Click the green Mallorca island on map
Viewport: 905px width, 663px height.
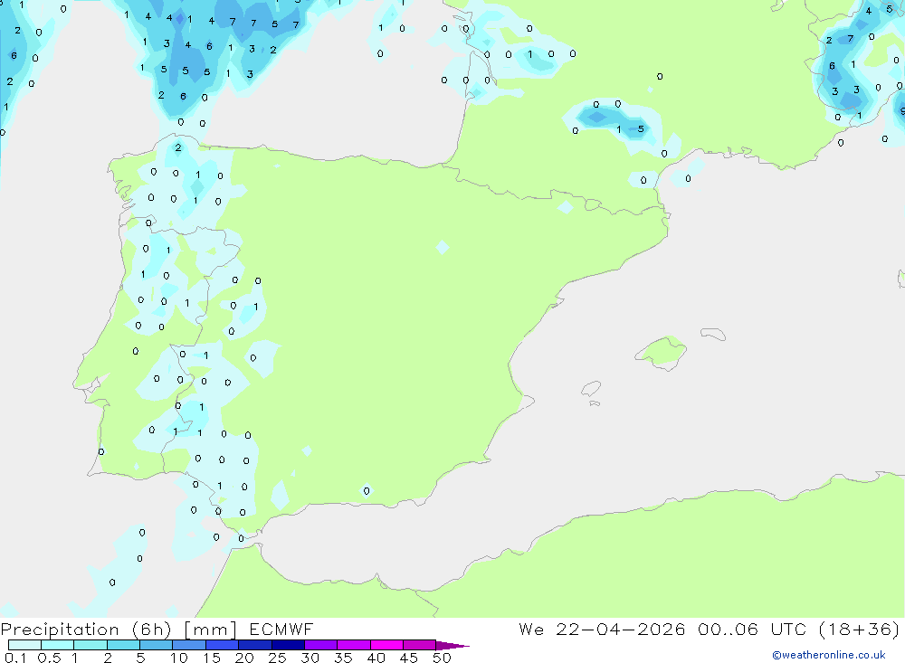pyautogui.click(x=662, y=352)
